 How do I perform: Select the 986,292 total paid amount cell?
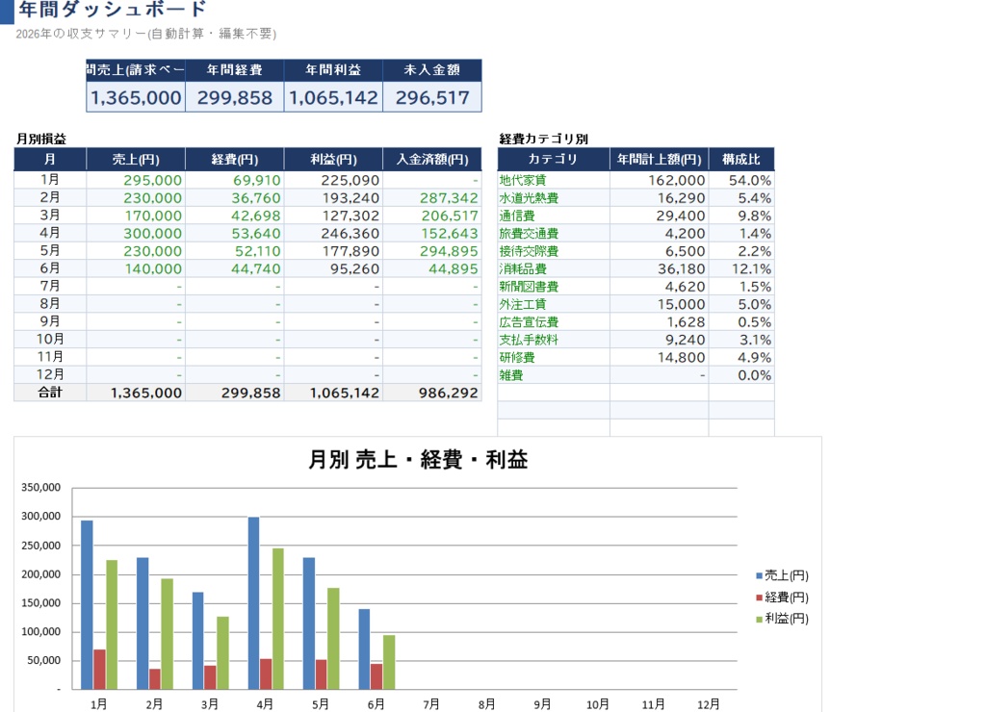[x=432, y=393]
